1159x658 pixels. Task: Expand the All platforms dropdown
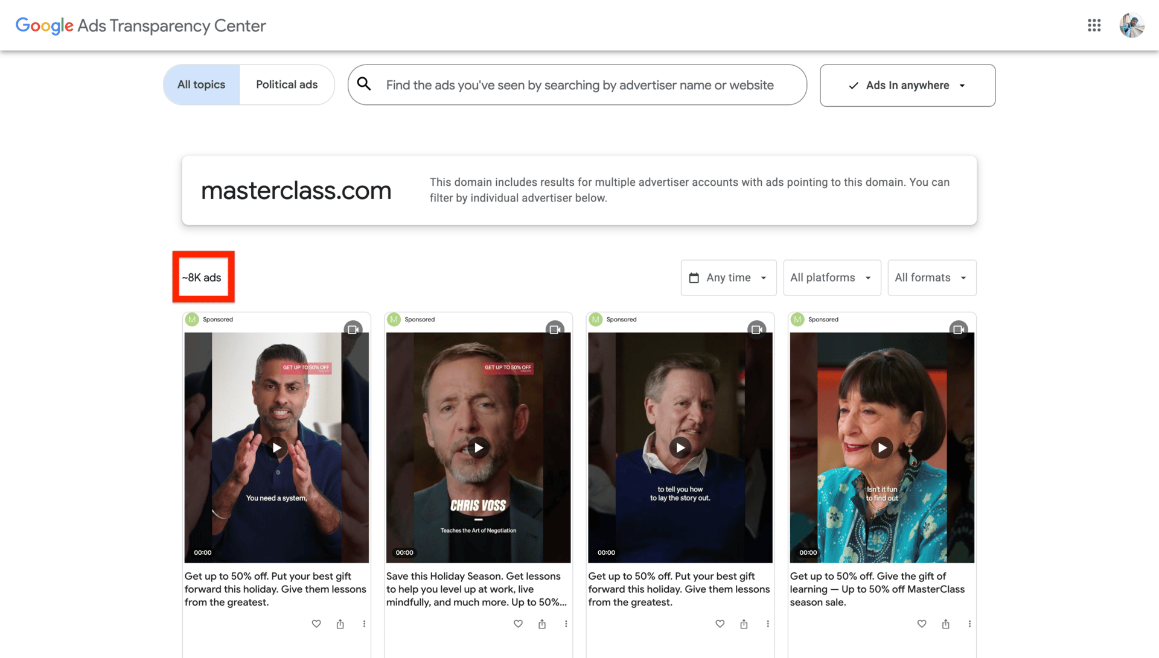pos(832,277)
